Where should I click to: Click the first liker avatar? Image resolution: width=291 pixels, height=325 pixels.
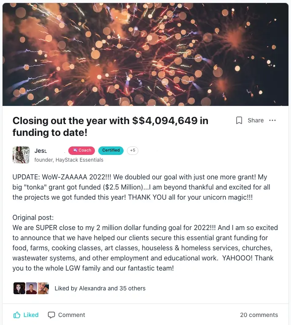pos(19,288)
